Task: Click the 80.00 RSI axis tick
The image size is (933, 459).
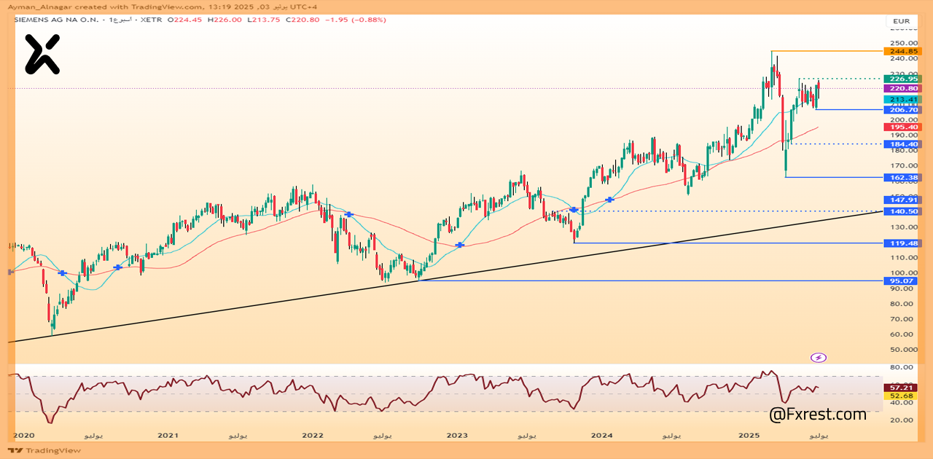Action: click(902, 368)
